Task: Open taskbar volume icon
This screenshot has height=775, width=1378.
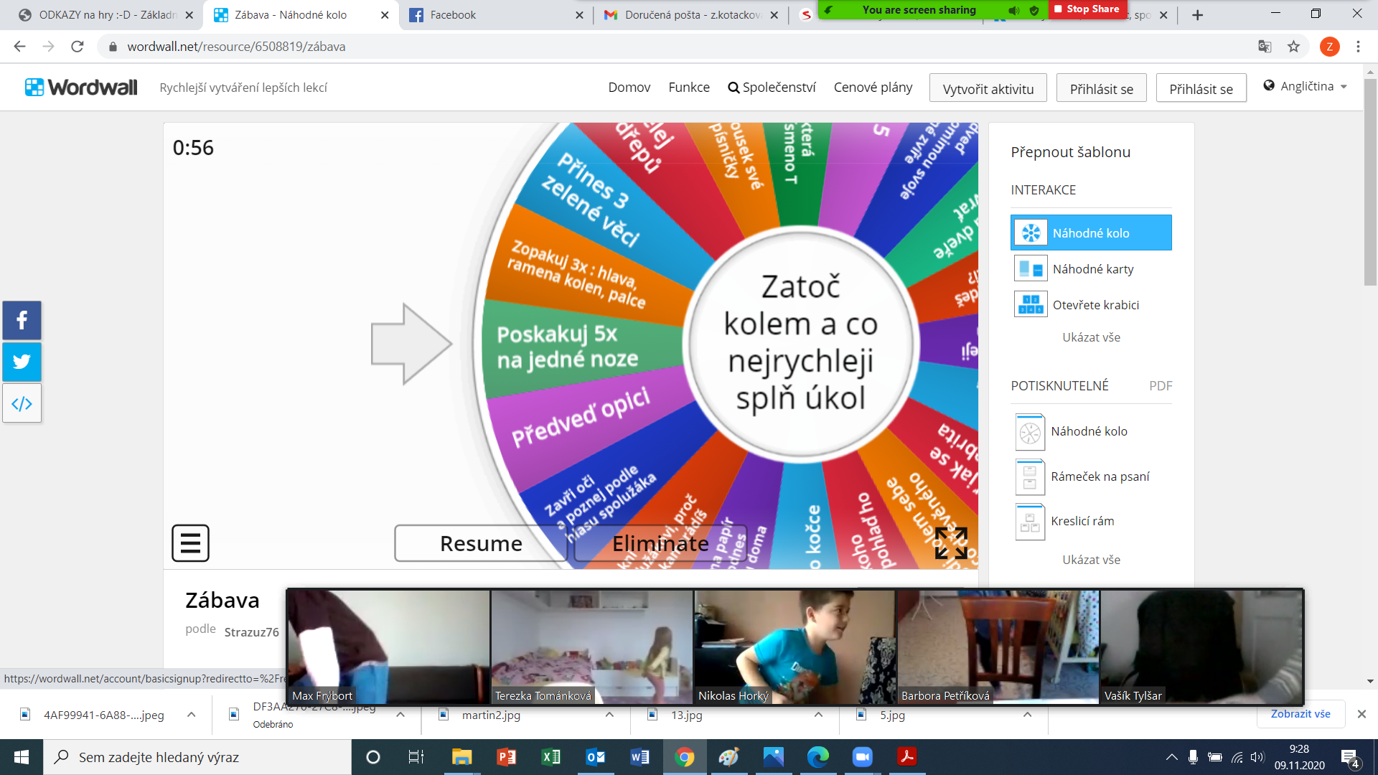Action: (x=1257, y=757)
